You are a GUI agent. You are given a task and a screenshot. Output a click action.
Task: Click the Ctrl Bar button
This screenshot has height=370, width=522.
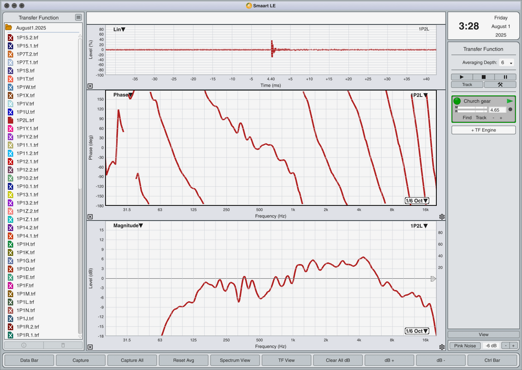pos(492,360)
